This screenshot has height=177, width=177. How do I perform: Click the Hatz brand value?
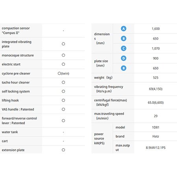pos(155,136)
